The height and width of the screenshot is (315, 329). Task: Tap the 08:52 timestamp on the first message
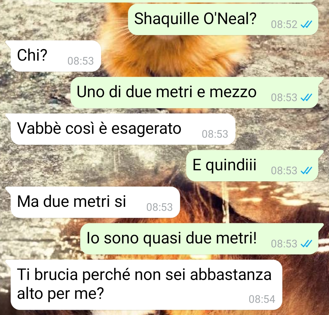pyautogui.click(x=284, y=24)
